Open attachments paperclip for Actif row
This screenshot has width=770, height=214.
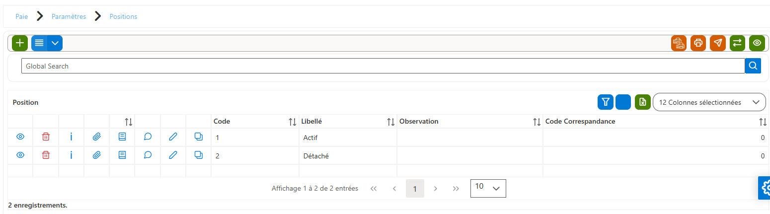click(96, 137)
